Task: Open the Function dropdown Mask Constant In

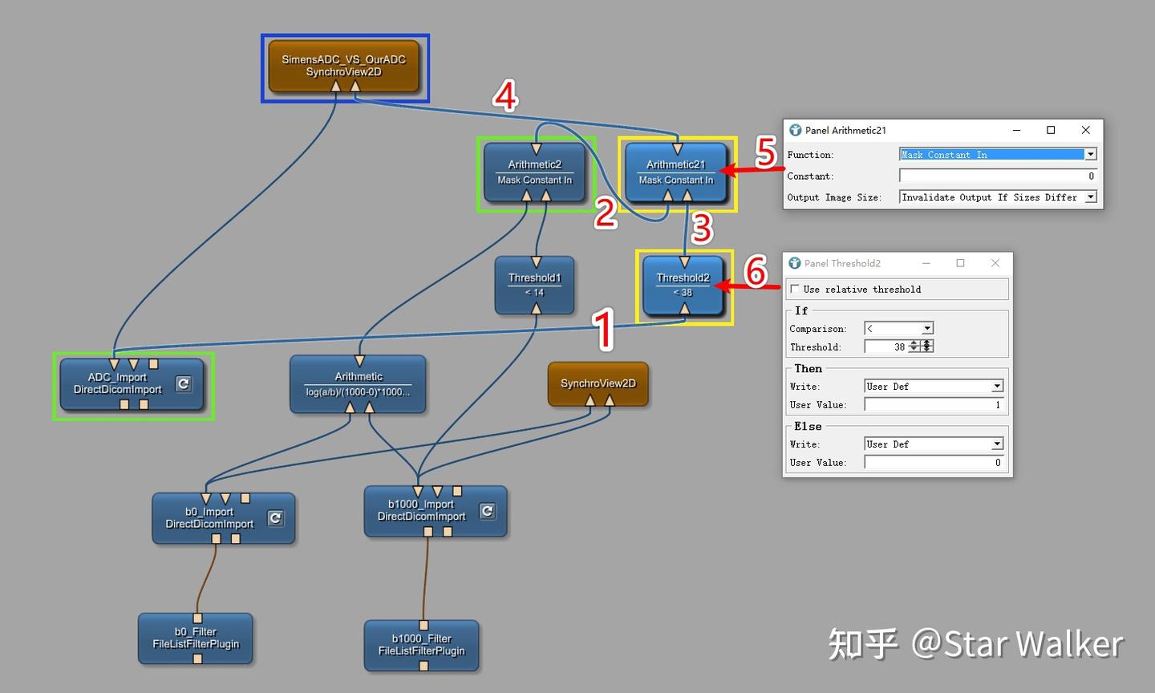Action: [998, 154]
